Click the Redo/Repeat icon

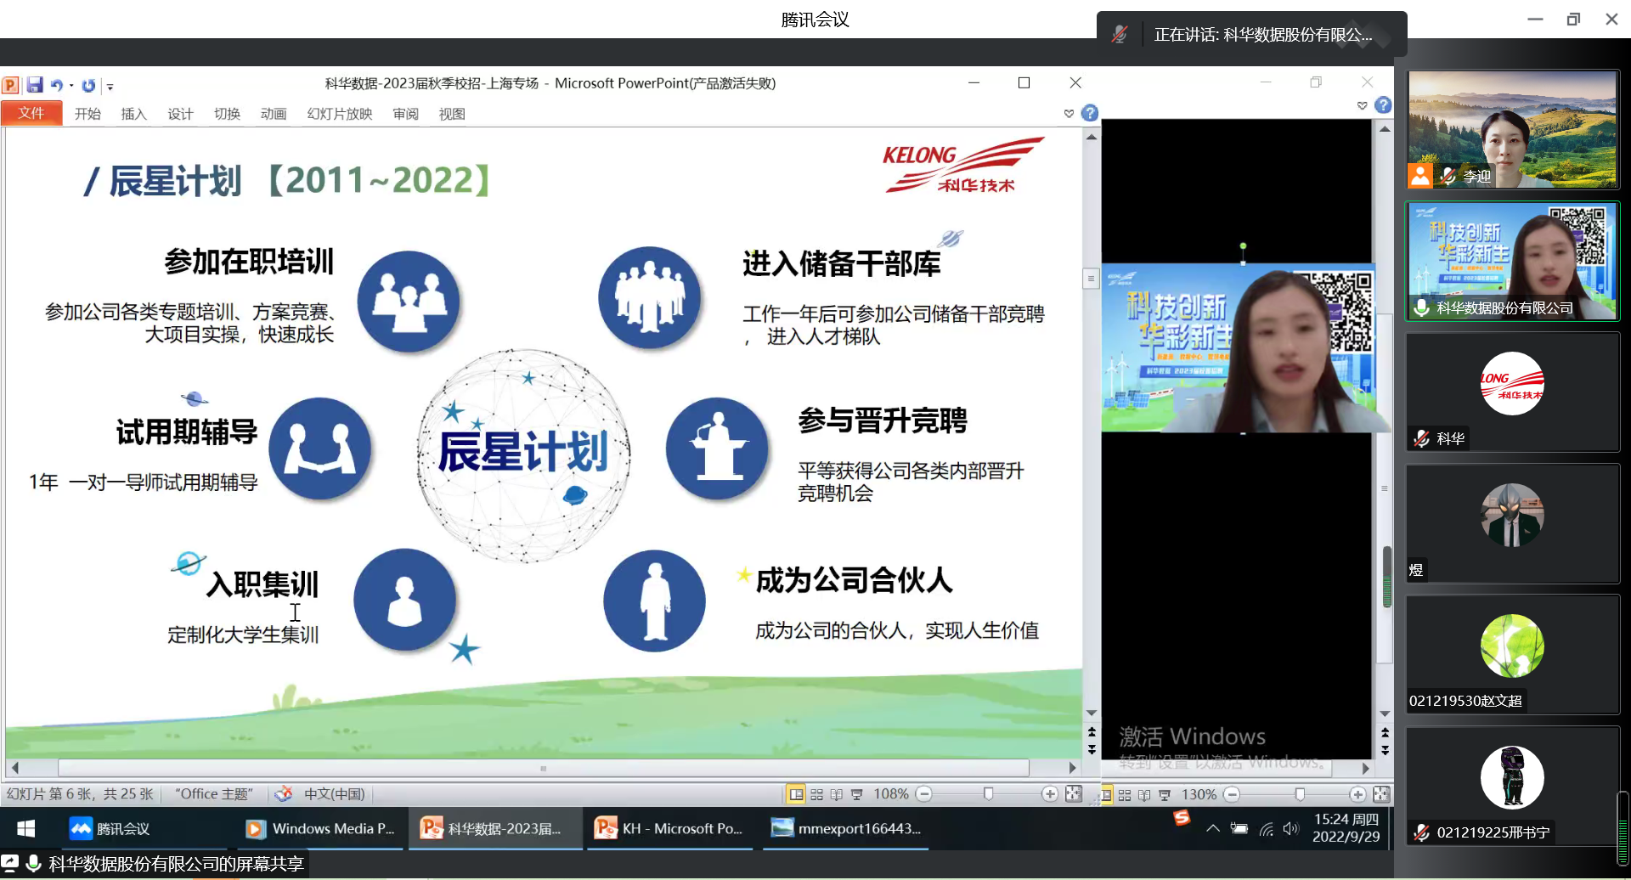tap(88, 85)
